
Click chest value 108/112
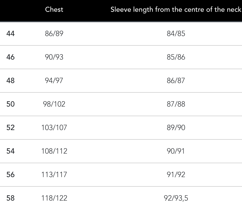pos(54,151)
